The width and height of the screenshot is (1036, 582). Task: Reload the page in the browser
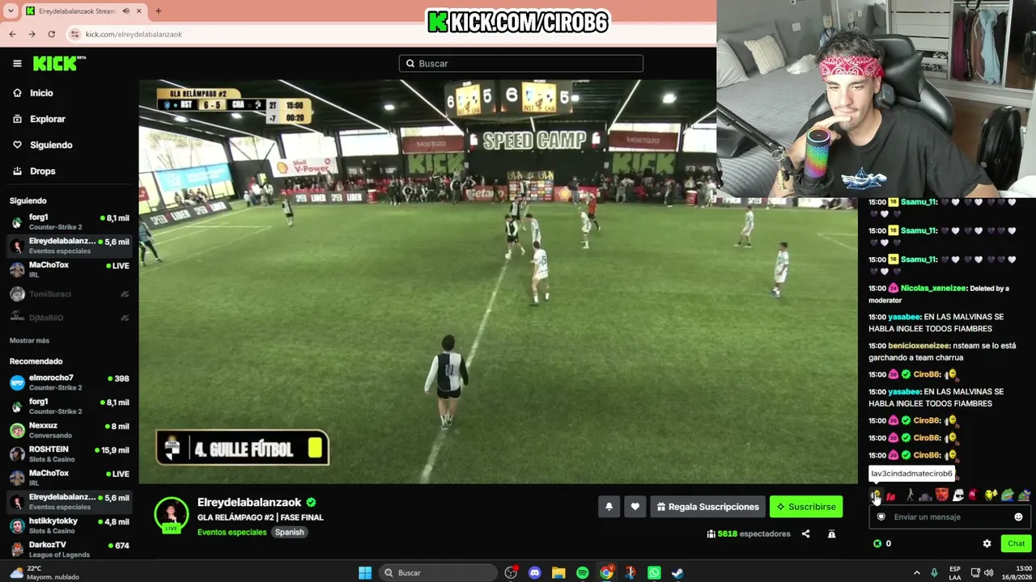pos(51,34)
